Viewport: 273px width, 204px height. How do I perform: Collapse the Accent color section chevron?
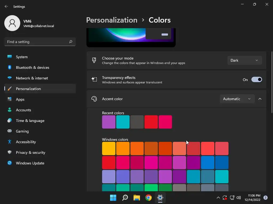tap(260, 99)
